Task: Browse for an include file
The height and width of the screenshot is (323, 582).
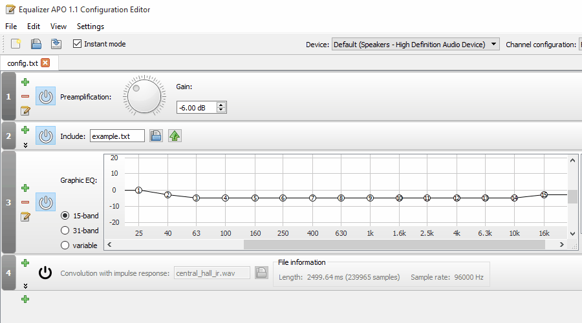Action: click(156, 136)
